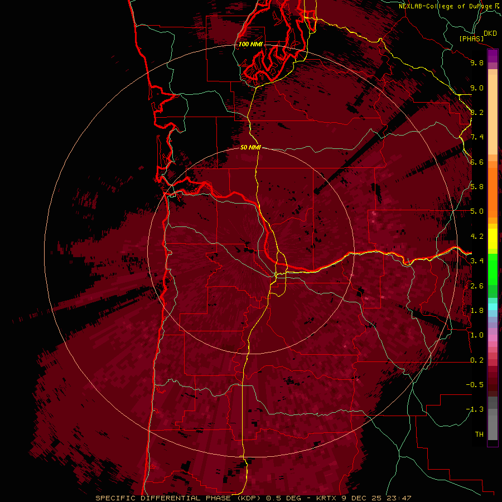502x502 pixels.
Task: Click the 1.0 scale value
Action: click(477, 336)
